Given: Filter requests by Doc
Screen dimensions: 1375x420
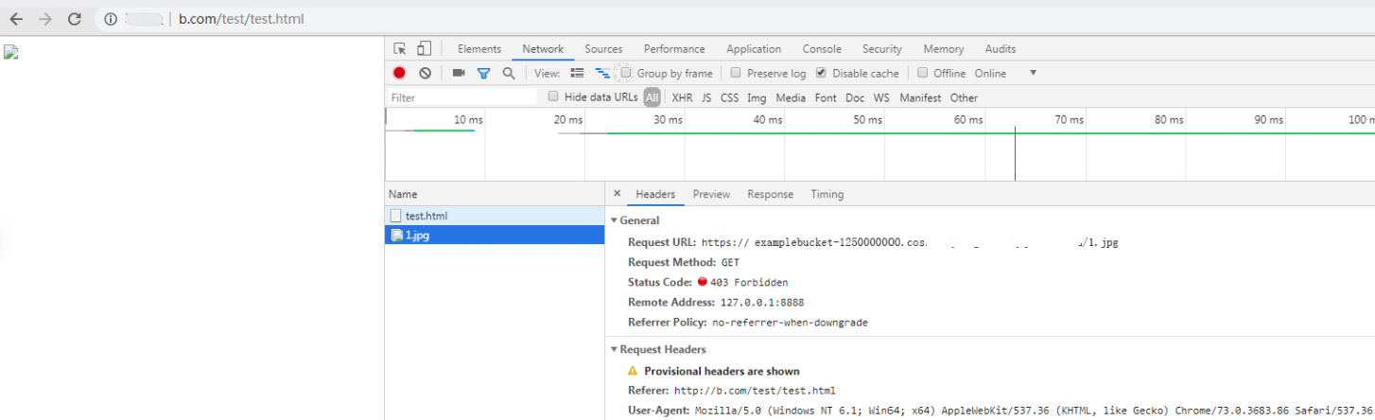Looking at the screenshot, I should (855, 97).
